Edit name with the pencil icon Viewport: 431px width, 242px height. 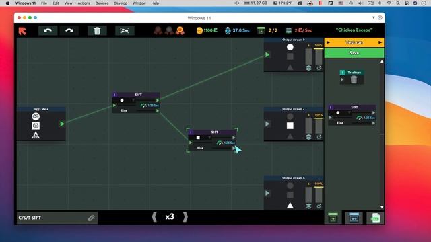pyautogui.click(x=92, y=218)
